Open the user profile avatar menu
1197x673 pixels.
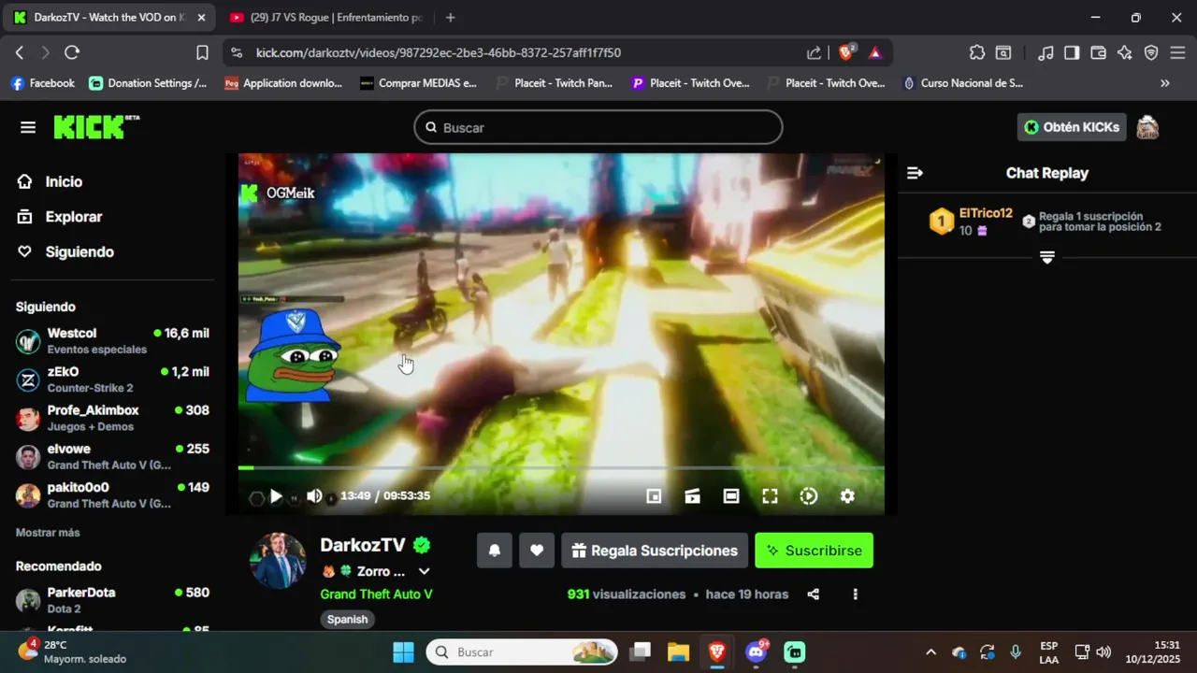tap(1147, 127)
